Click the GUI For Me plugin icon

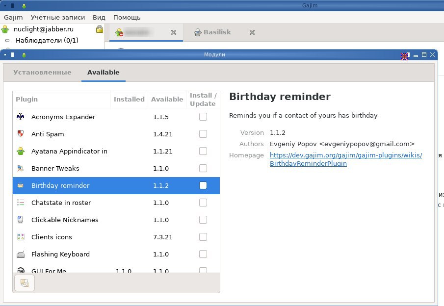21,270
